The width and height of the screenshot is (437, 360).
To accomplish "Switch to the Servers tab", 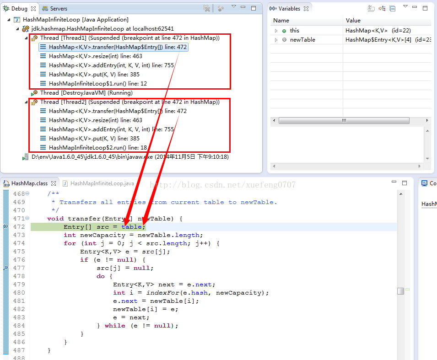I will (x=54, y=9).
